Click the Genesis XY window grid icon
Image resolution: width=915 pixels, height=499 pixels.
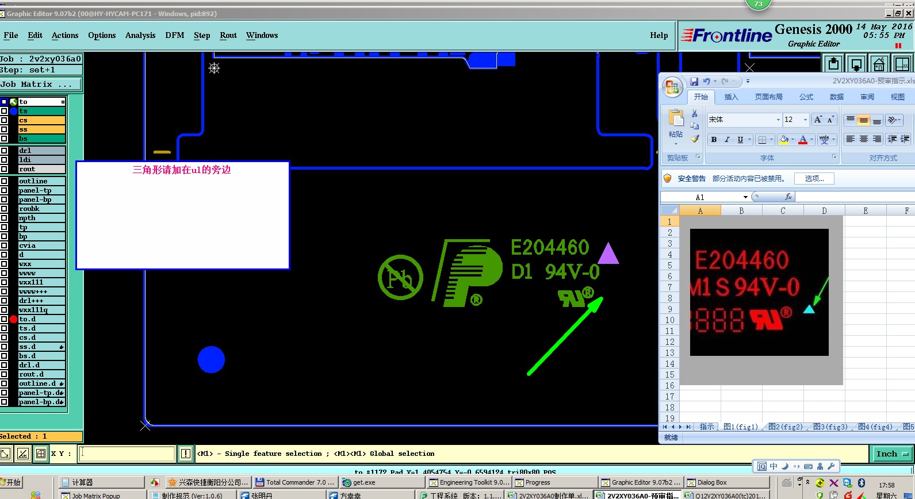click(x=902, y=63)
